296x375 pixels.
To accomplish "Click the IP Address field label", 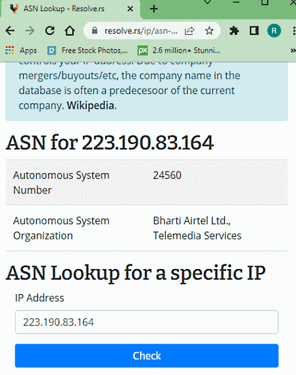I will (39, 298).
